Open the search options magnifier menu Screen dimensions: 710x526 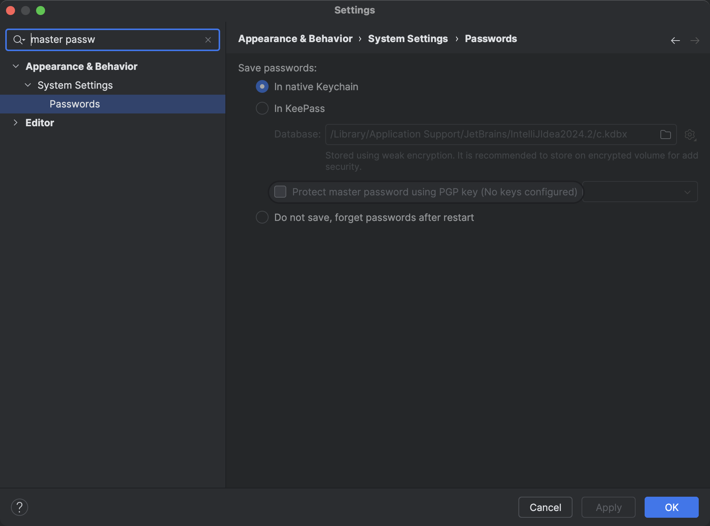tap(19, 39)
